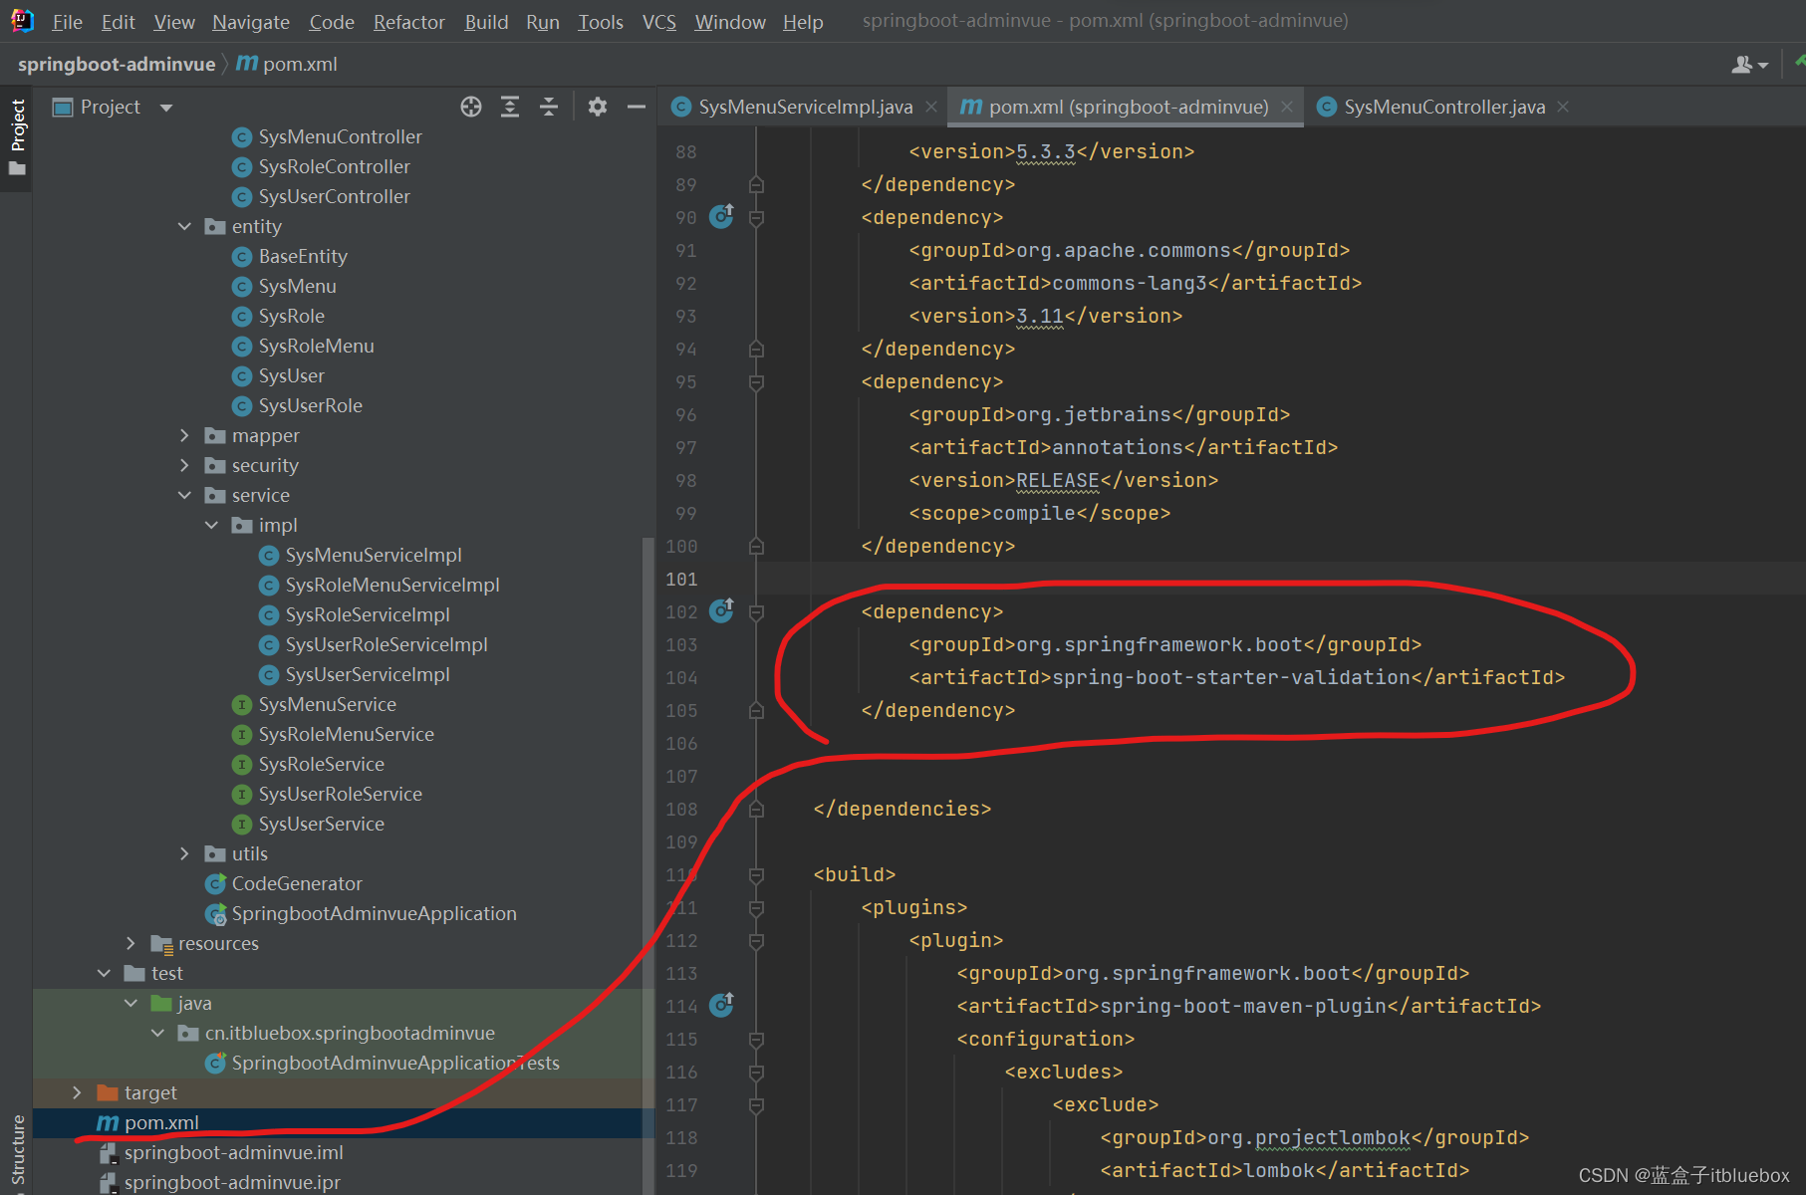Fold the dependency block at line 95
This screenshot has height=1195, width=1806.
(x=756, y=382)
